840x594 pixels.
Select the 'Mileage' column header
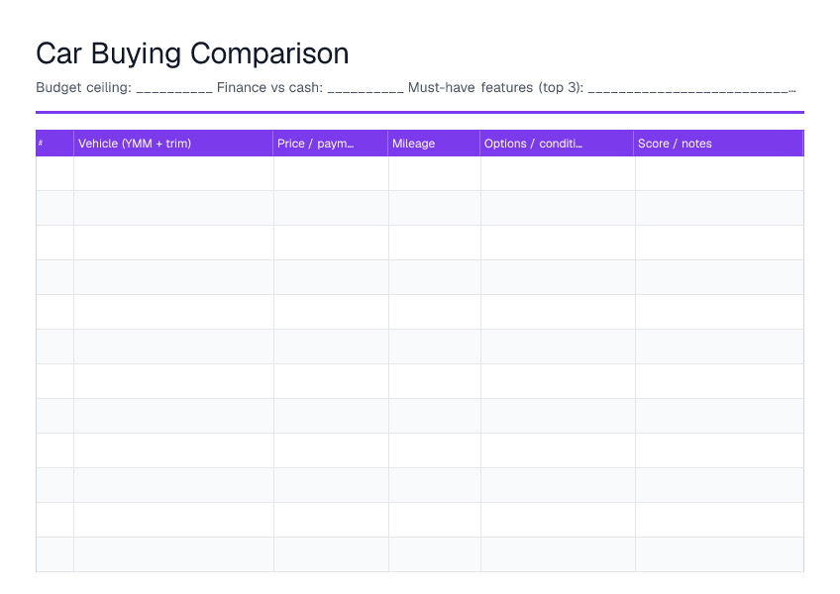(434, 143)
